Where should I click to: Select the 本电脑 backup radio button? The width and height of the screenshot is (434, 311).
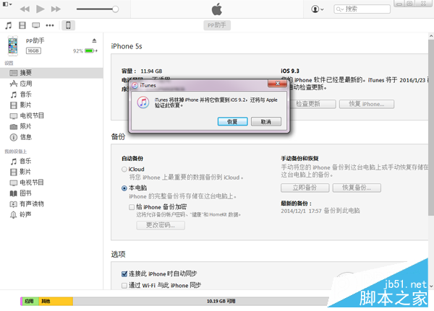tap(124, 188)
